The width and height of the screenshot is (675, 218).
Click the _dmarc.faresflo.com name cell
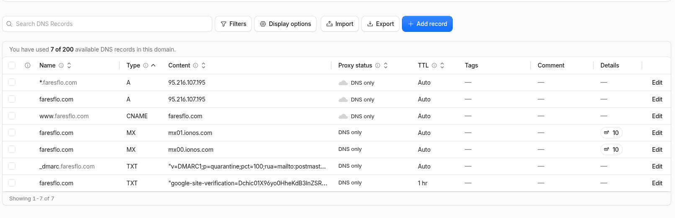pos(67,166)
